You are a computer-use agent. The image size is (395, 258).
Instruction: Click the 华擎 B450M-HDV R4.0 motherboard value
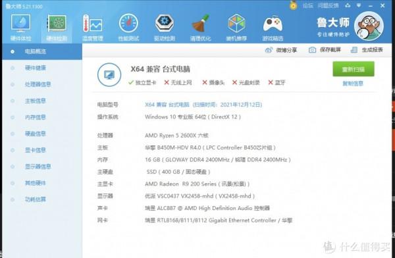click(210, 147)
